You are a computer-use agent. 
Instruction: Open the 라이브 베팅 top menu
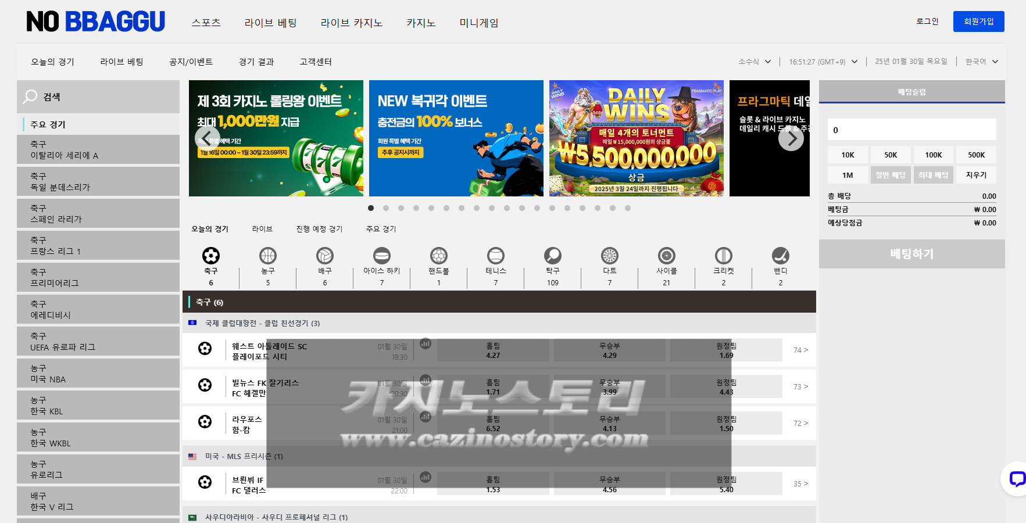(x=270, y=23)
